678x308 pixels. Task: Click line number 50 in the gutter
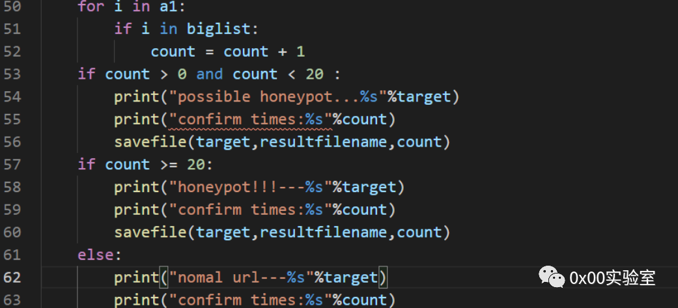point(12,7)
